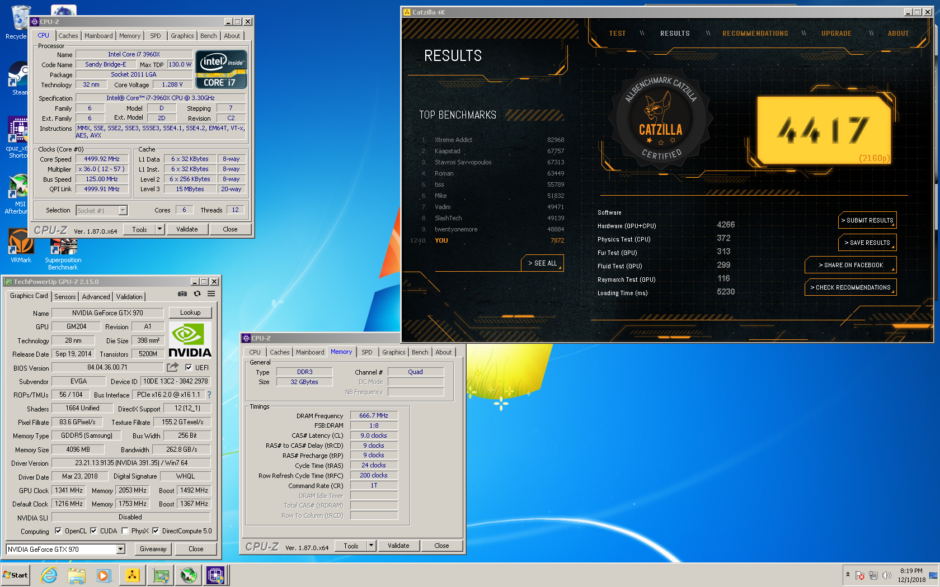
Task: Click Catzilla Certified badge
Action: pyautogui.click(x=661, y=119)
